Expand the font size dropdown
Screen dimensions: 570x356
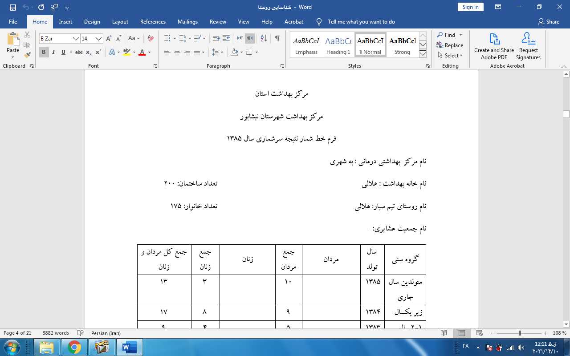(99, 39)
